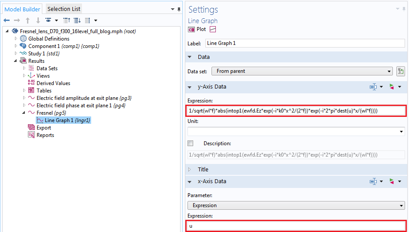The width and height of the screenshot is (409, 232).
Task: Click the Show eye icon in toolbar
Action: [x=48, y=20]
